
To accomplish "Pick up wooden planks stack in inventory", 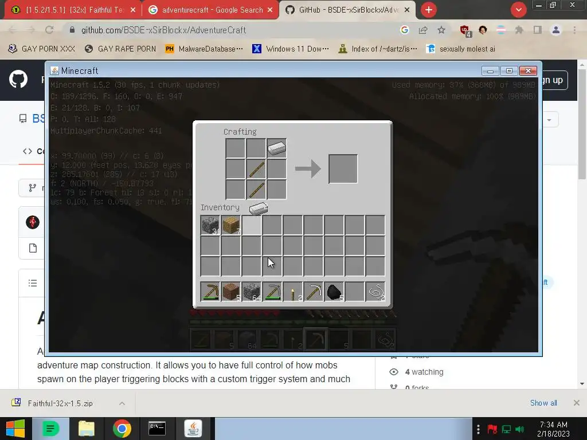I will (x=230, y=225).
